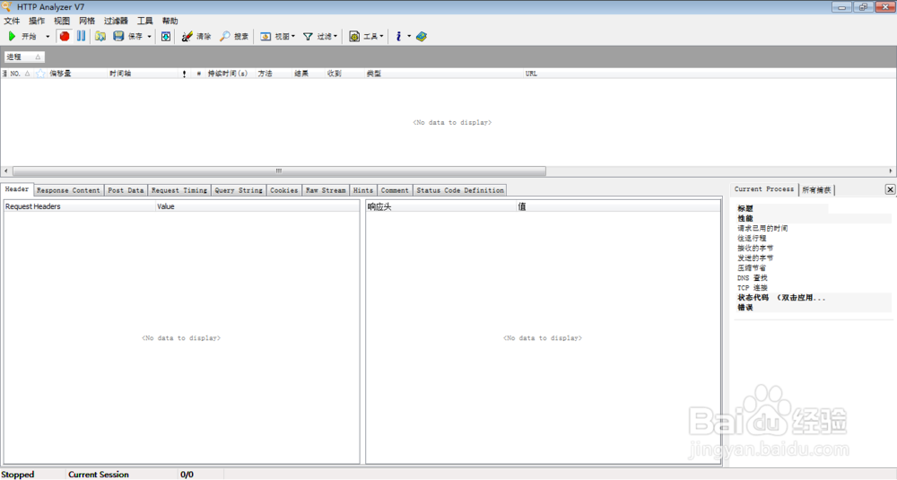Click the 进程 grouping header box
The height and width of the screenshot is (480, 897).
(24, 57)
